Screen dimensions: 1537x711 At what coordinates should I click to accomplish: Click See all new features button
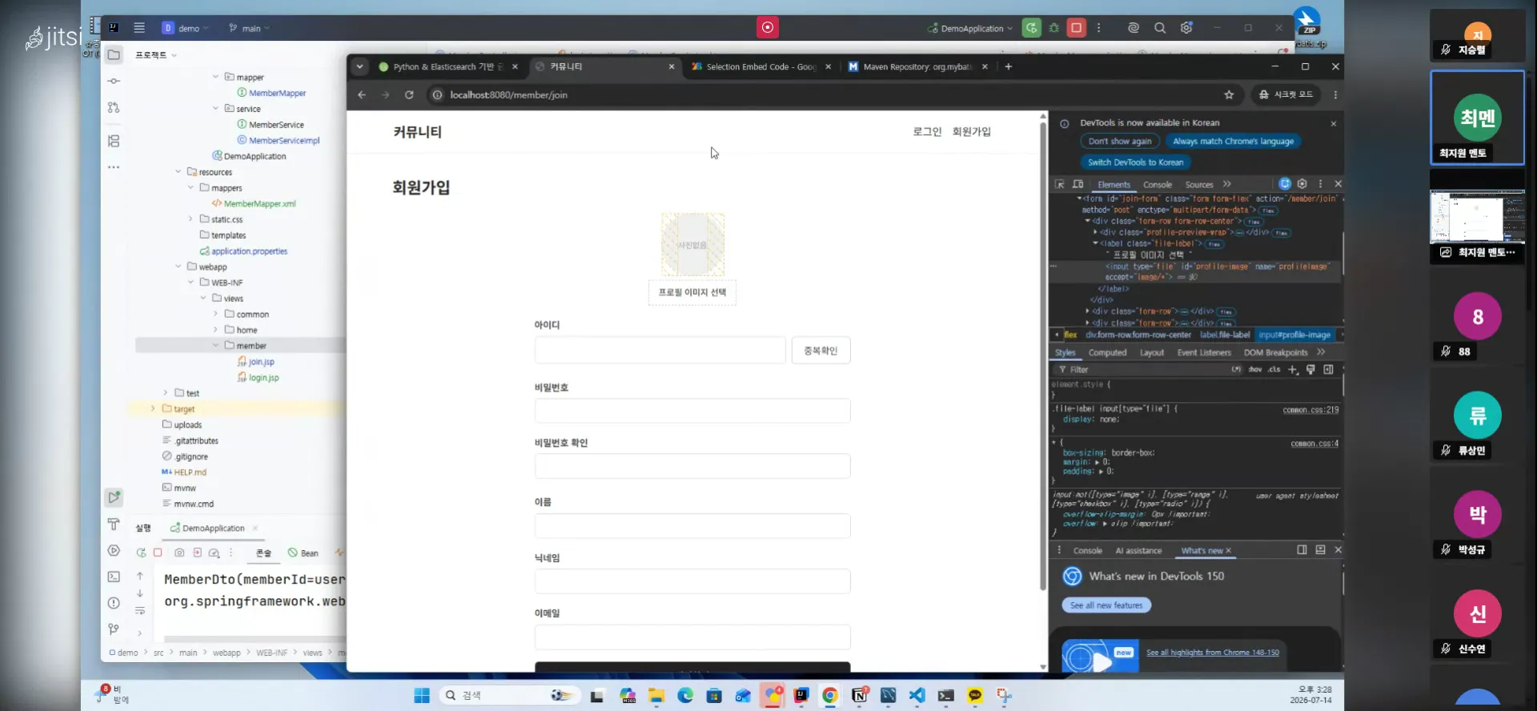tap(1106, 605)
